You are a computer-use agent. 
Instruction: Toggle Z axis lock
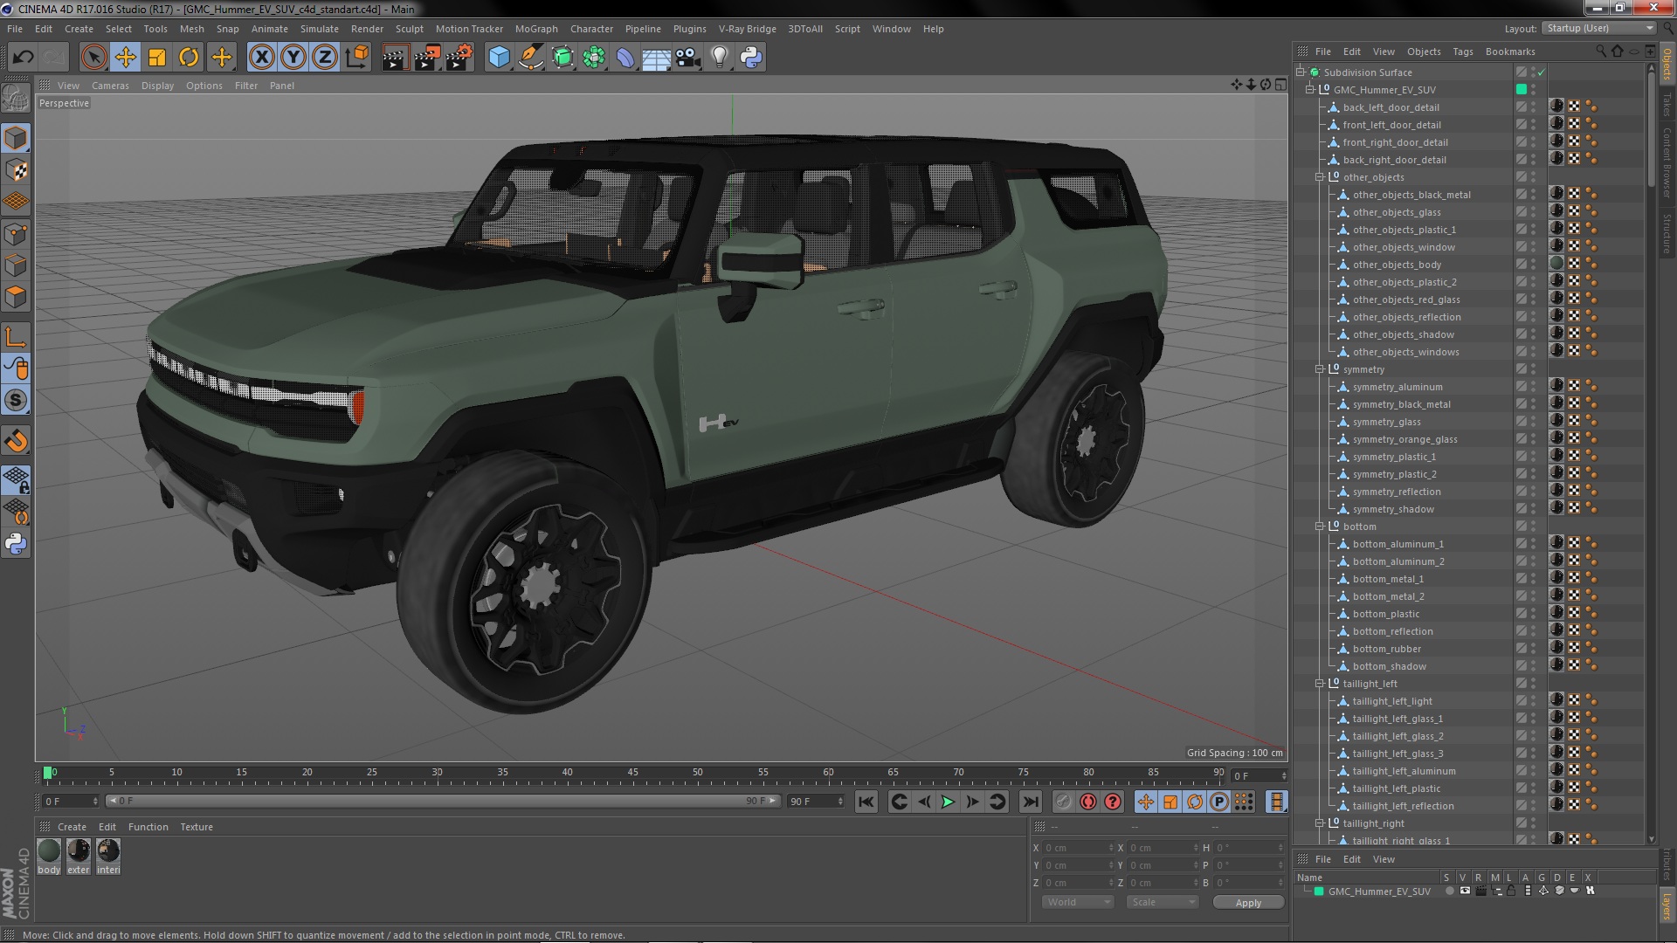click(x=325, y=58)
